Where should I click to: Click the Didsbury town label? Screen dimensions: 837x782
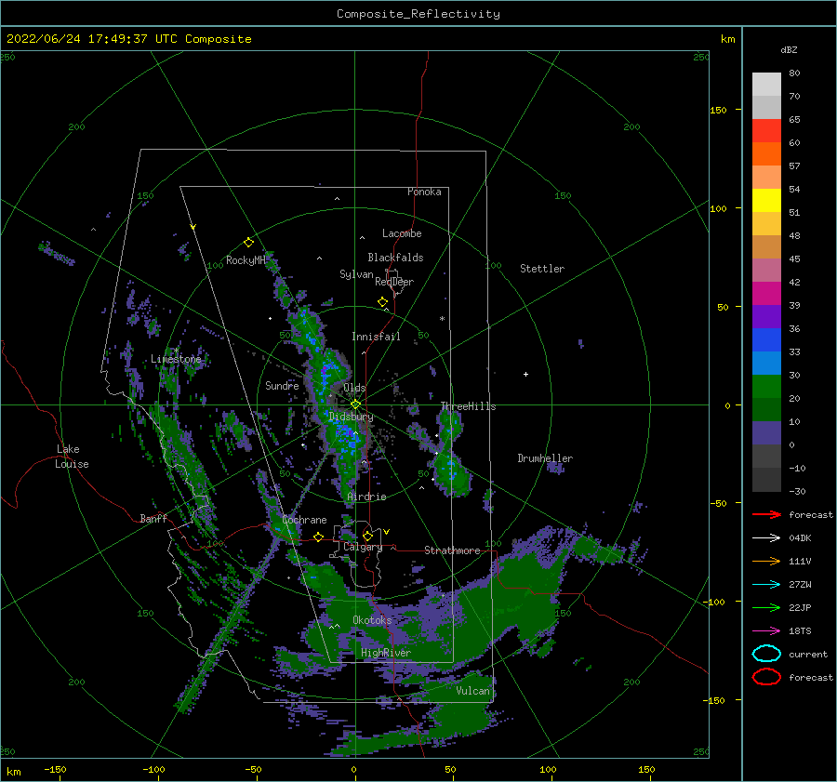pos(352,417)
